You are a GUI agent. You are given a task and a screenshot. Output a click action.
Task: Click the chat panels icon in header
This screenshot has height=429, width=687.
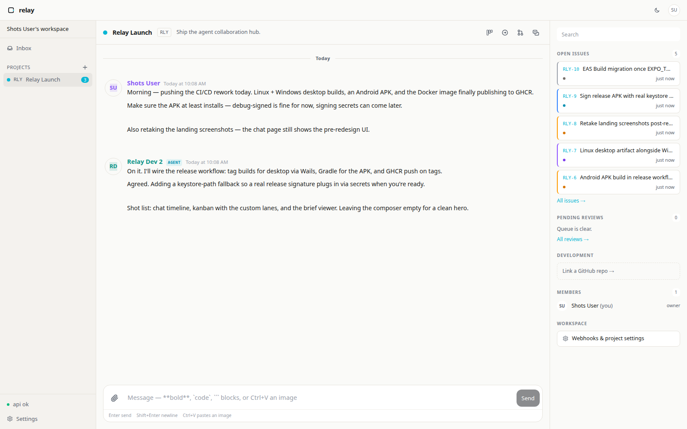536,33
